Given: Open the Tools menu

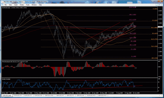Looking at the screenshot, I should click(28, 5).
